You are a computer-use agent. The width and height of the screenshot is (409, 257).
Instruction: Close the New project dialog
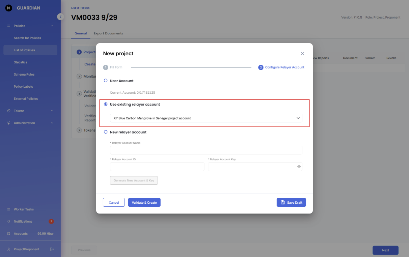(x=302, y=54)
